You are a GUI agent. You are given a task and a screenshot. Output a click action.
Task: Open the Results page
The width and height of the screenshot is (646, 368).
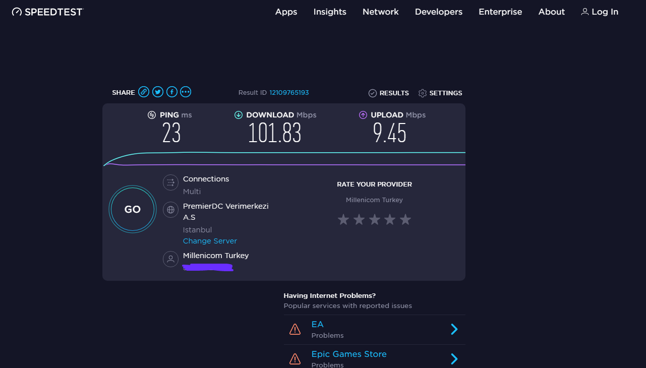[x=389, y=93]
